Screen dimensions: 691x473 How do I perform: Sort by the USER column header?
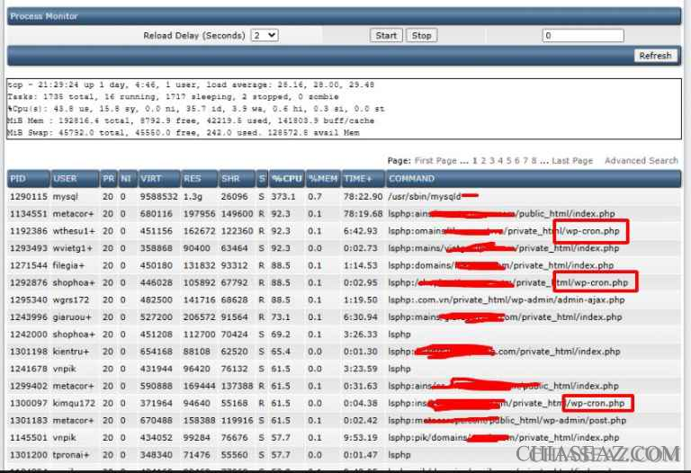pos(65,179)
